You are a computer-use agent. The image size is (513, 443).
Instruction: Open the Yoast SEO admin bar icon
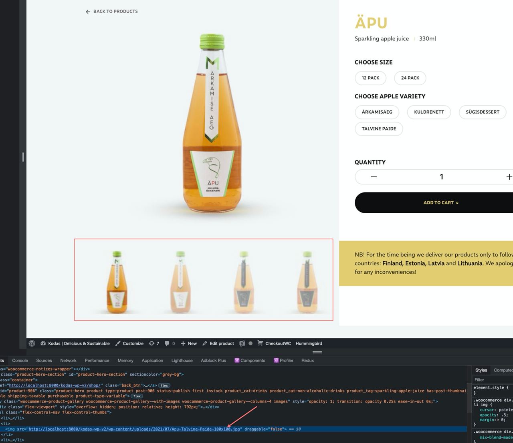(242, 343)
